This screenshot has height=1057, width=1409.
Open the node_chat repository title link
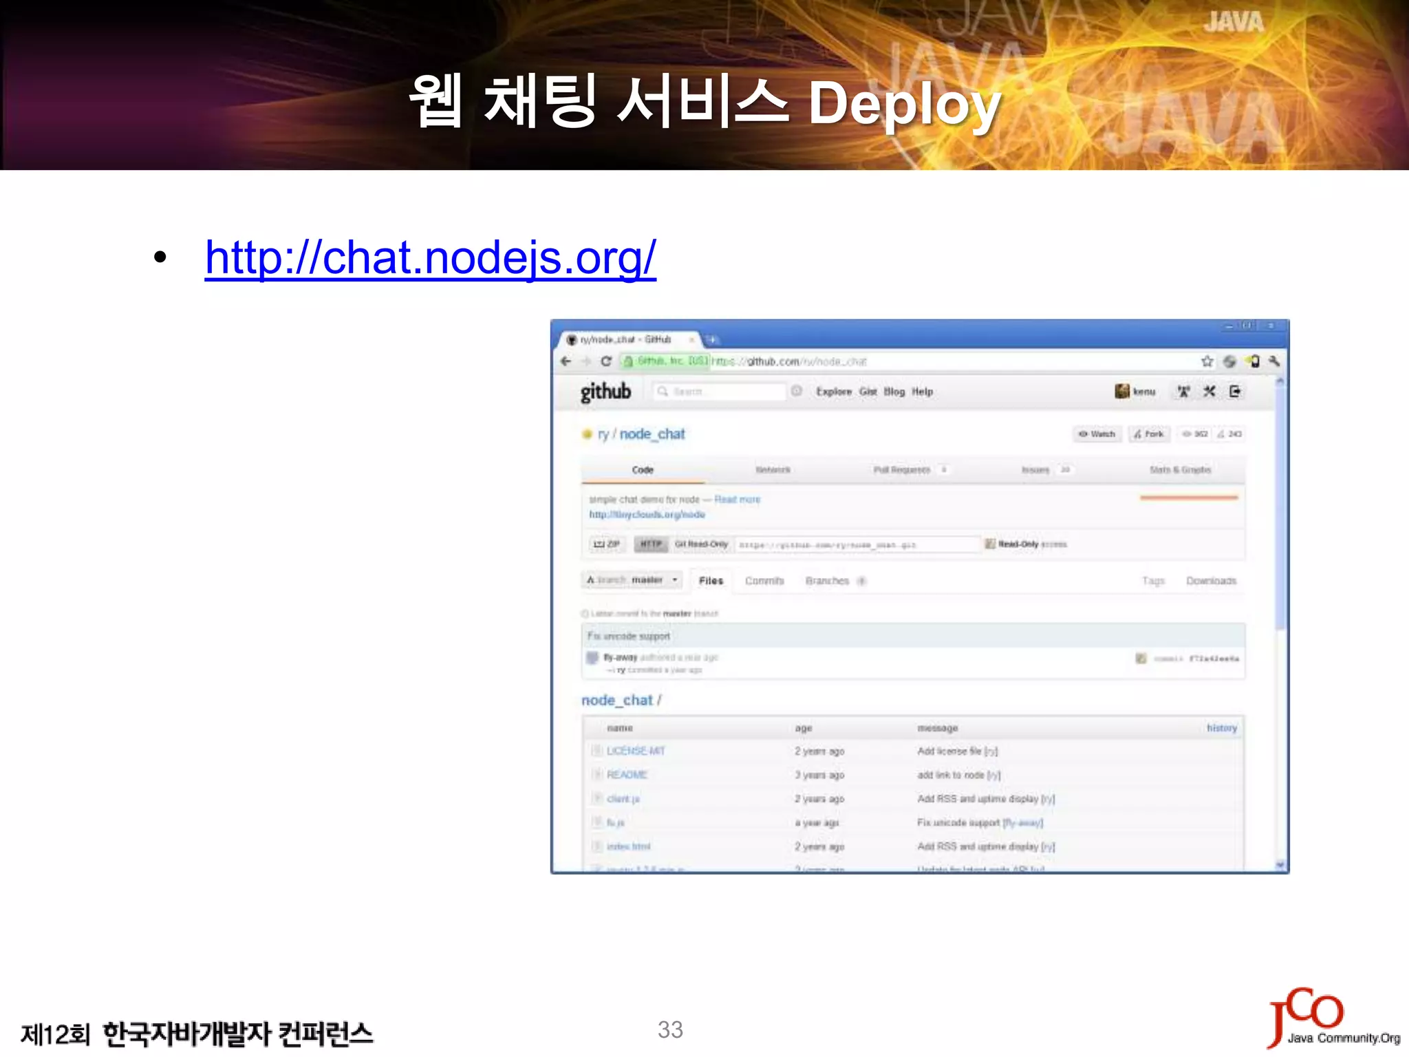[652, 434]
